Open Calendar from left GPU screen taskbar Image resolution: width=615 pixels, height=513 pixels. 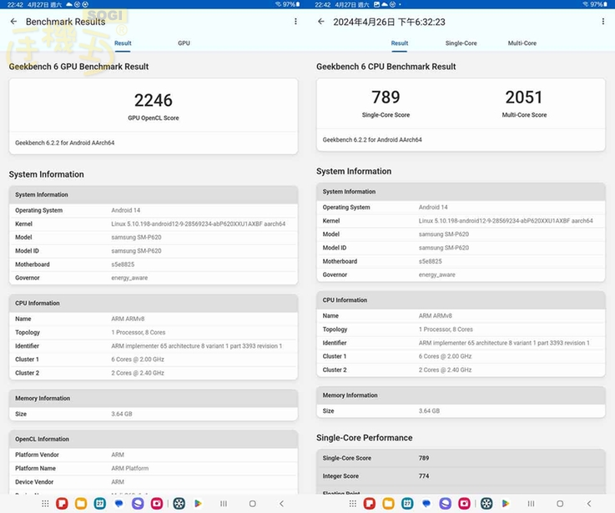100,503
